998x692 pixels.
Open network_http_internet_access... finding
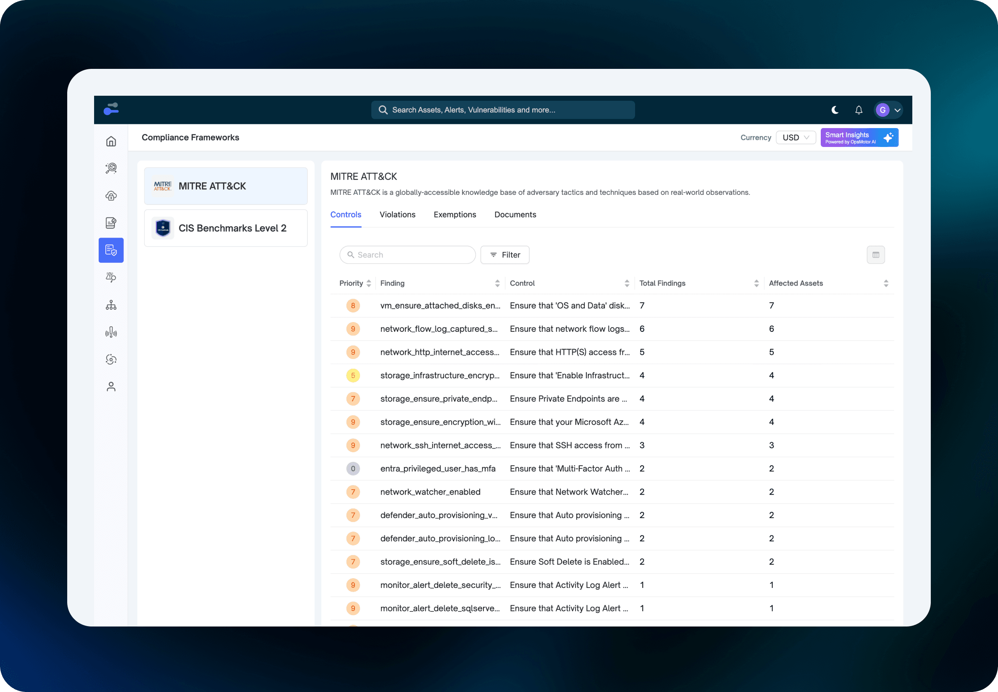[x=439, y=352]
